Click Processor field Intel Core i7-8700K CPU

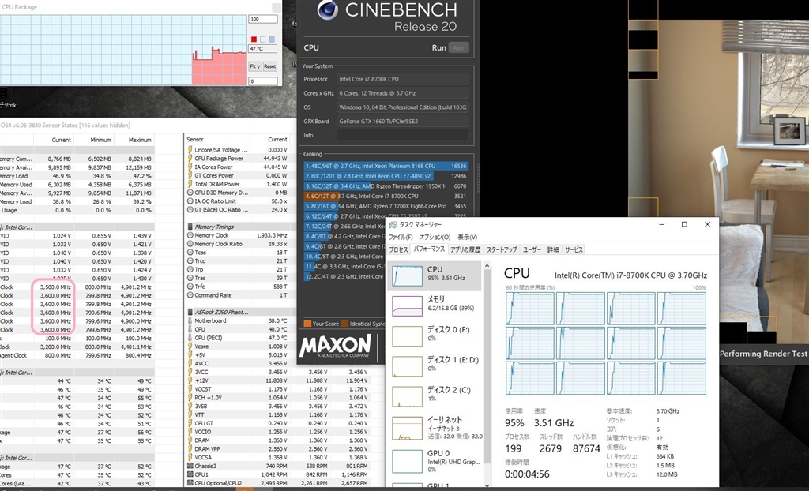pos(402,79)
